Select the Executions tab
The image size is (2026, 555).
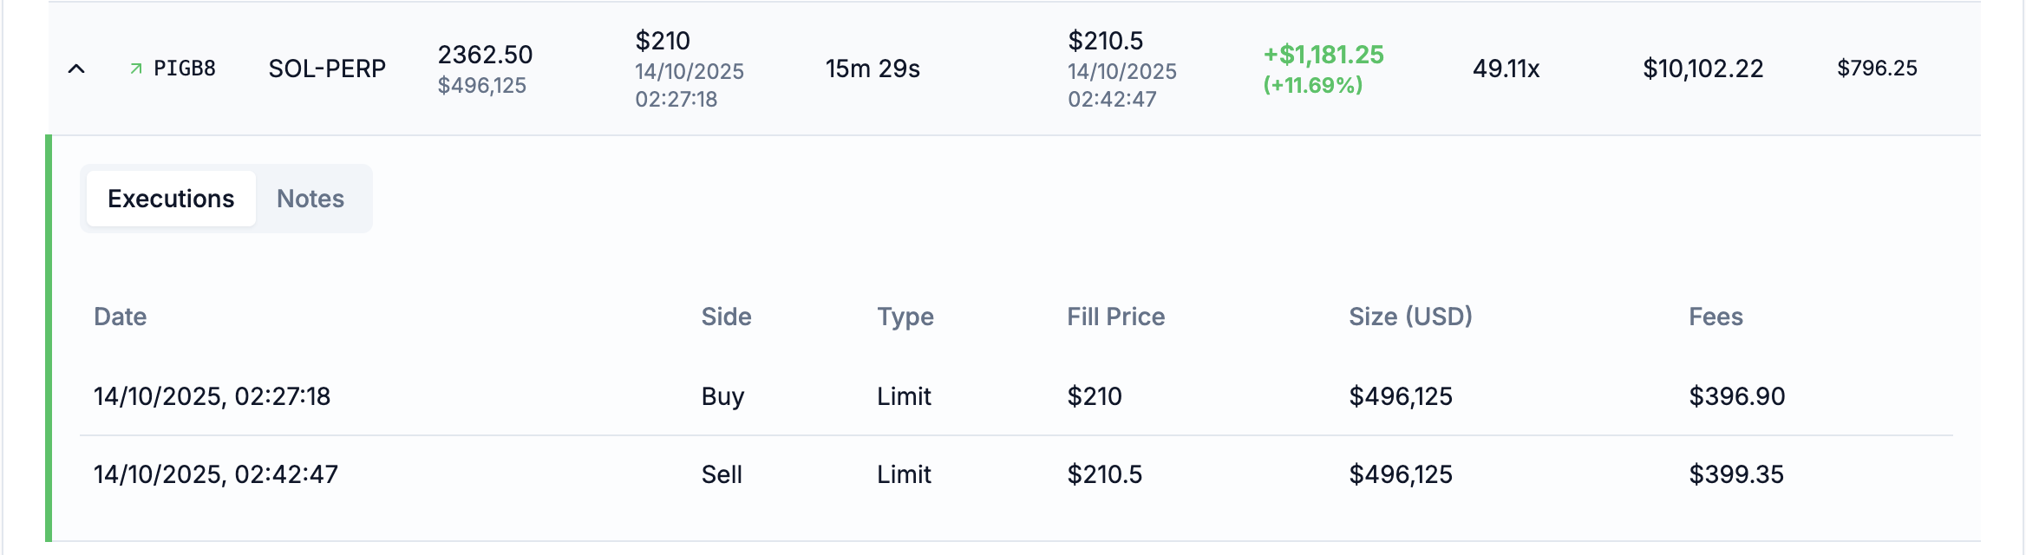pos(171,199)
